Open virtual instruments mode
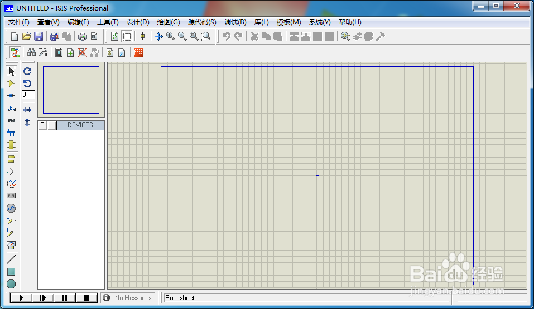This screenshot has width=534, height=309. [11, 245]
